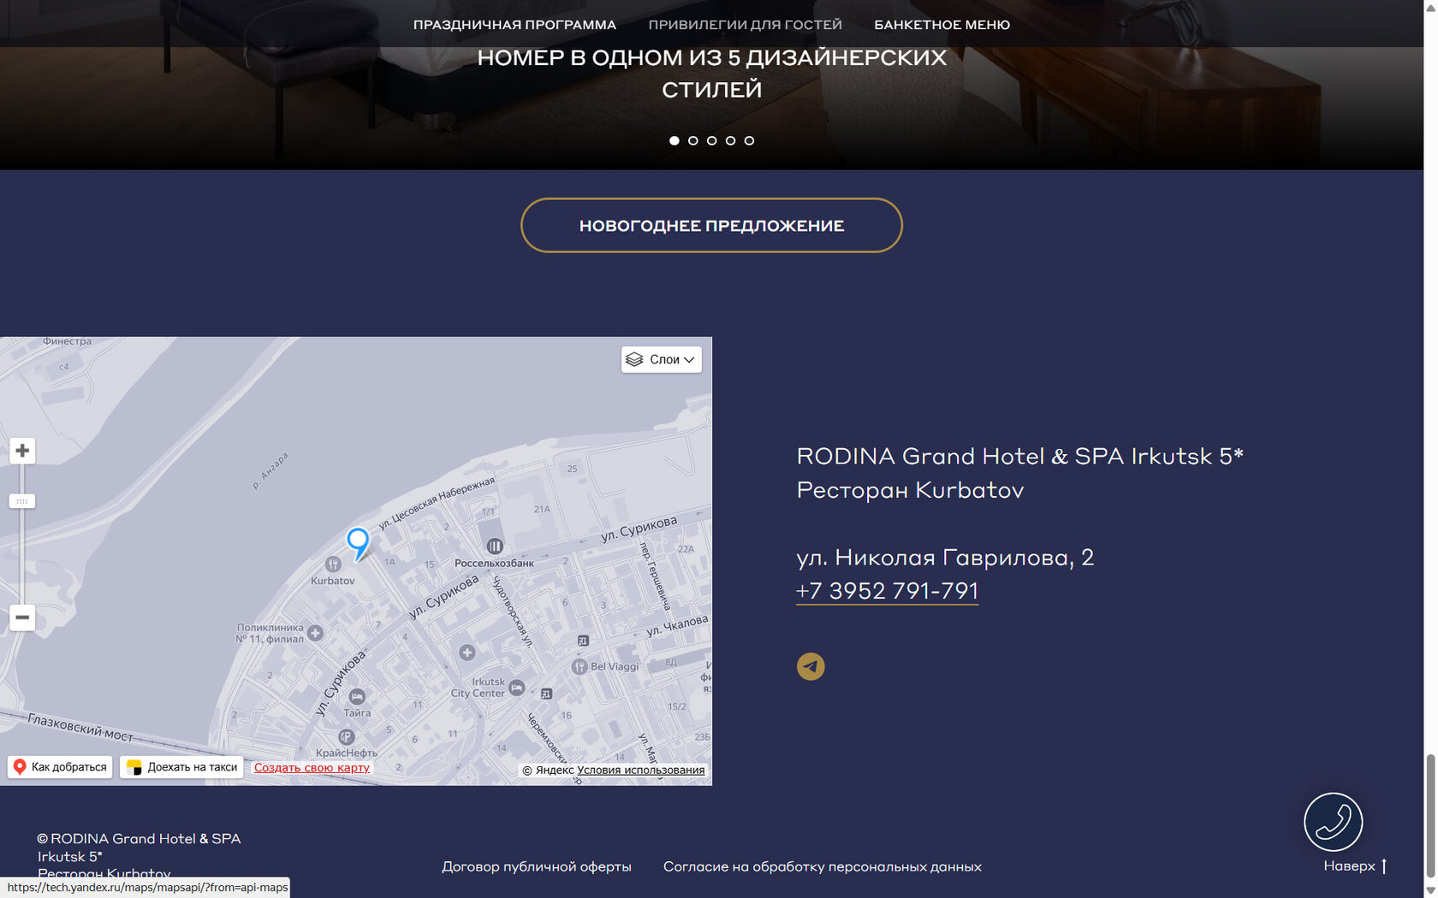1438x898 pixels.
Task: Select the third carousel dot
Action: pos(712,140)
